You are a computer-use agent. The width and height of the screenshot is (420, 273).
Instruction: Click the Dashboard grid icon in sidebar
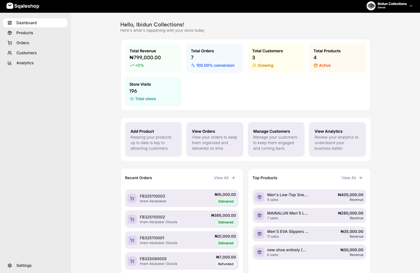[10, 23]
